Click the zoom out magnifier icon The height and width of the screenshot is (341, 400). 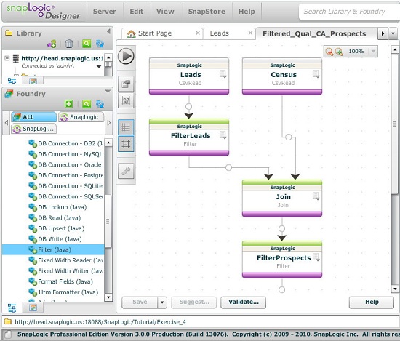(x=329, y=52)
